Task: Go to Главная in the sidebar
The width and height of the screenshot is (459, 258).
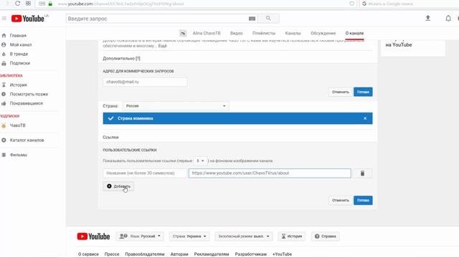Action: click(x=18, y=35)
